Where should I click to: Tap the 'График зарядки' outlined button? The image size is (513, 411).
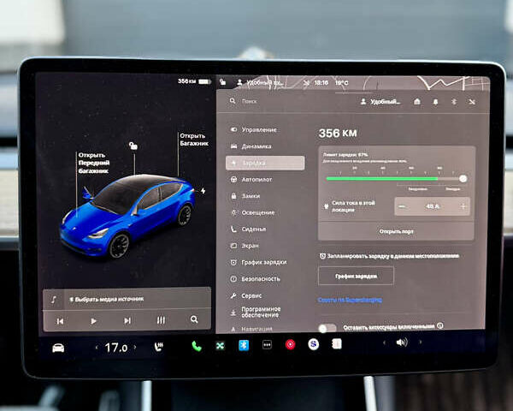356,276
